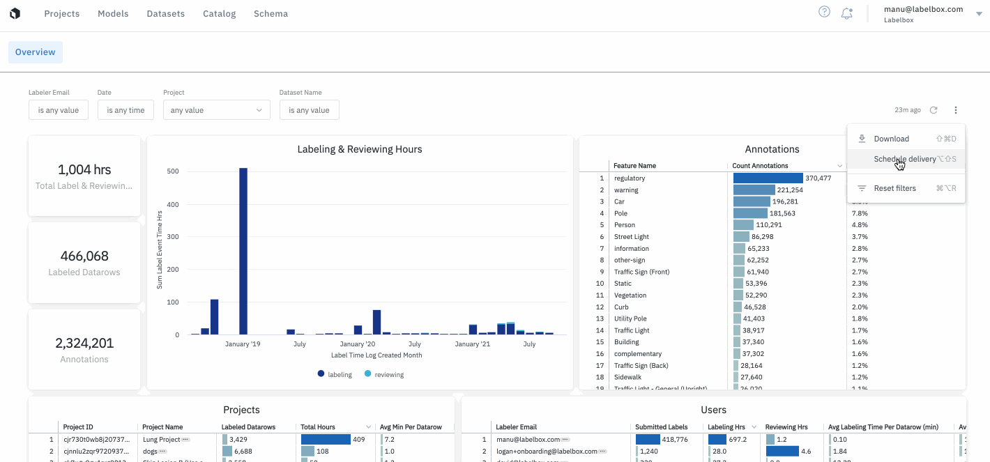Viewport: 990px width, 462px height.
Task: Toggle the three-dot dashboard actions menu
Action: pyautogui.click(x=956, y=110)
